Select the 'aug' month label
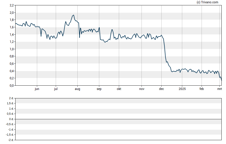The width and height of the screenshot is (226, 144). pyautogui.click(x=77, y=89)
